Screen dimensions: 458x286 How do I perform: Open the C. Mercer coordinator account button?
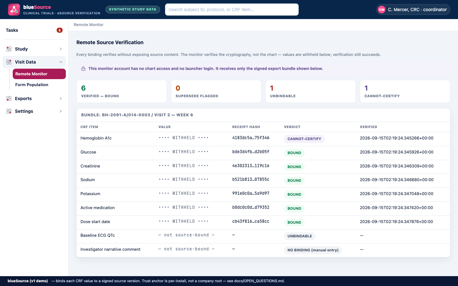[413, 10]
